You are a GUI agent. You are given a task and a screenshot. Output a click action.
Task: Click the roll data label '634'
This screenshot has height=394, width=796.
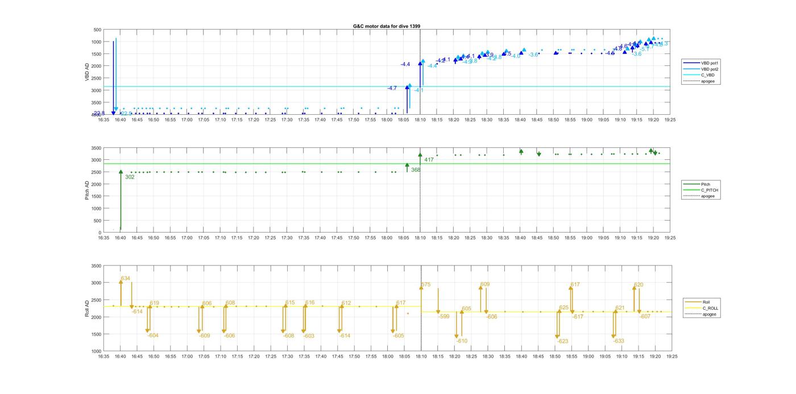(126, 279)
